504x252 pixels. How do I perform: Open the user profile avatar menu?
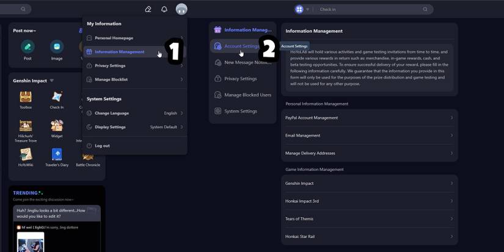(181, 9)
